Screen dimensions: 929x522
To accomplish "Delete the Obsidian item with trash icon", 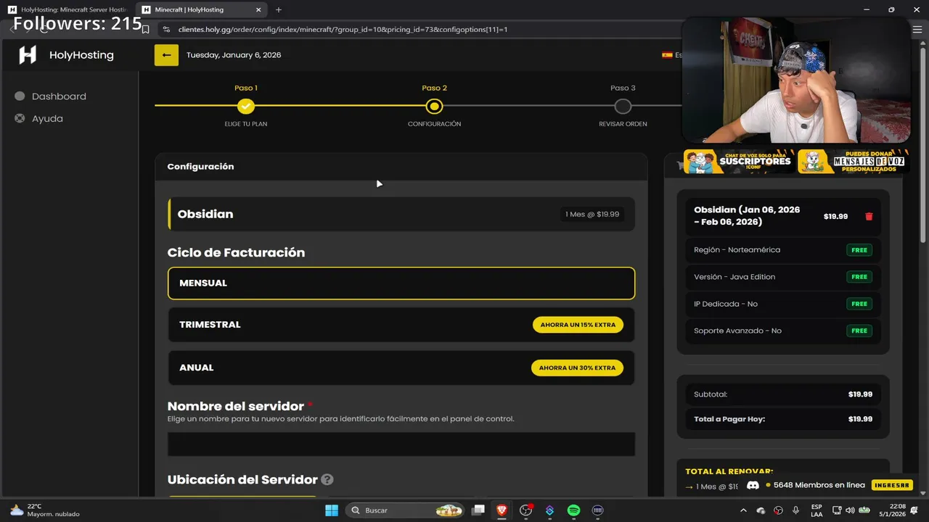I will pos(869,216).
